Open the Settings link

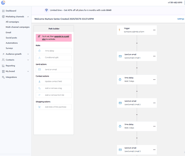pyautogui.click(x=180, y=19)
